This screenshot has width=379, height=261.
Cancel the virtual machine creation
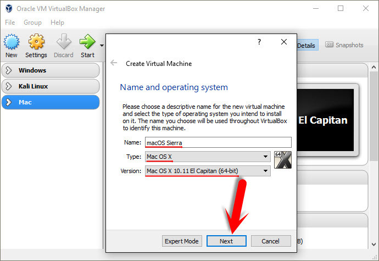[x=271, y=241]
